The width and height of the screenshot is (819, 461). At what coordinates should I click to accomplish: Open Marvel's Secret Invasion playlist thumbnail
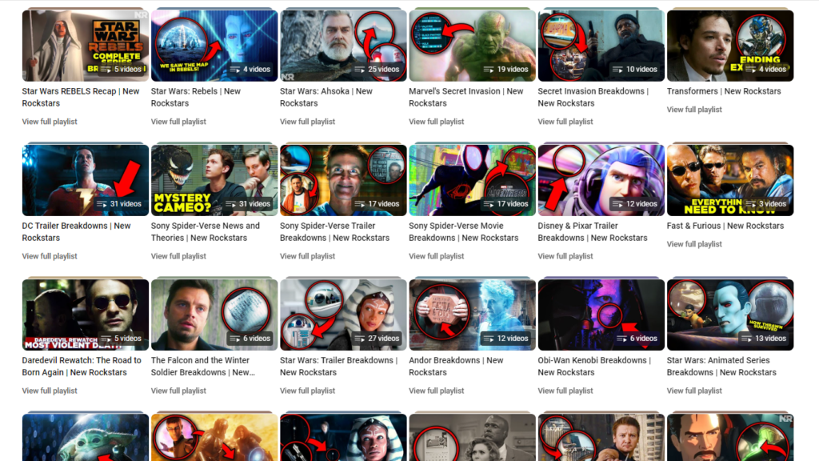[472, 46]
